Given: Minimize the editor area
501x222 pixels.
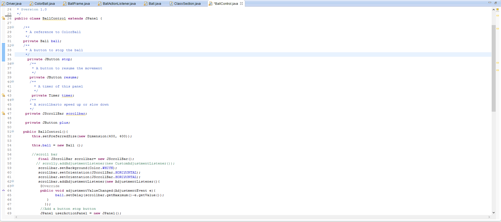Looking at the screenshot, I should tap(490, 3).
